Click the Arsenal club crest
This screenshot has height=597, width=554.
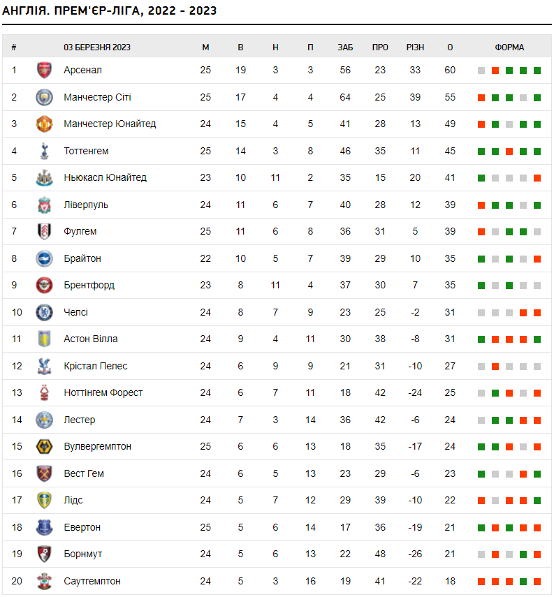[44, 71]
